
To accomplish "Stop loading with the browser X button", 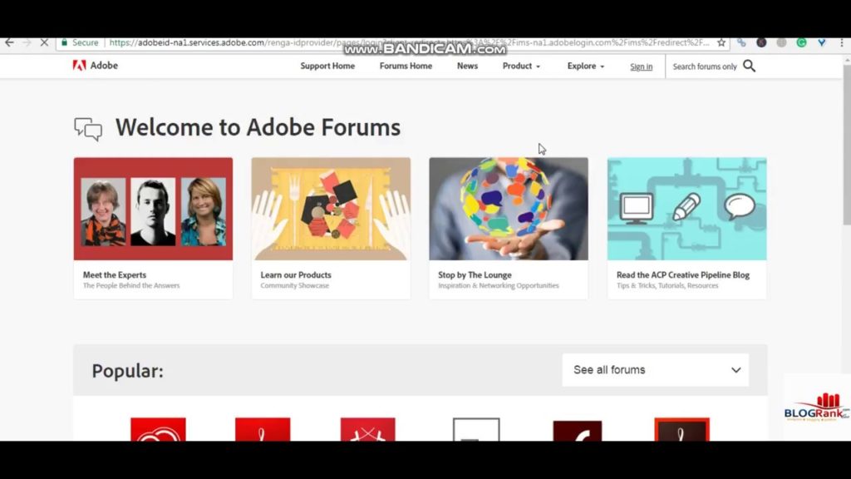I will [x=45, y=42].
